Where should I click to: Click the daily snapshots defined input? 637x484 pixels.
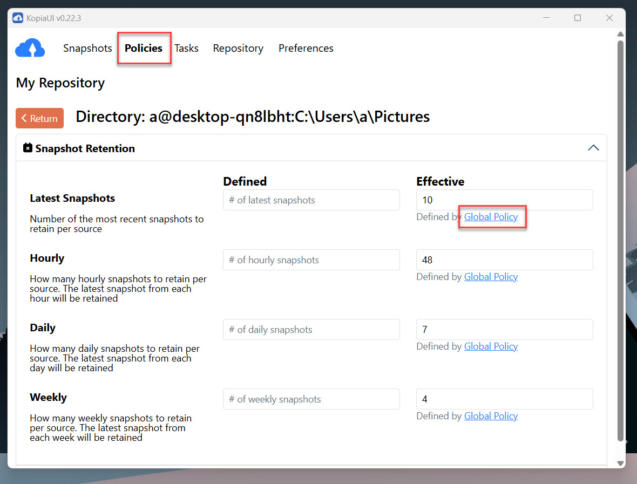(x=311, y=330)
